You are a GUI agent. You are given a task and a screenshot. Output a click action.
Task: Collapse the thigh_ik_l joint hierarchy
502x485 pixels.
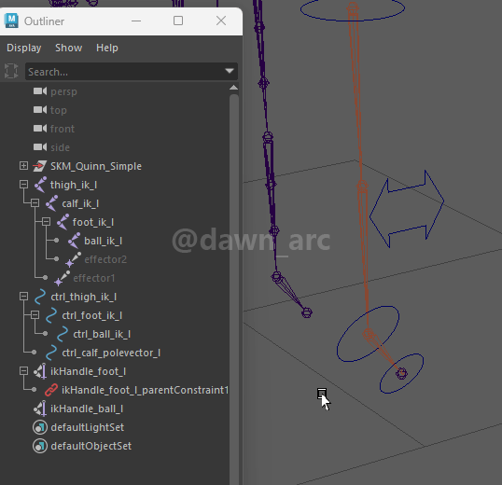pyautogui.click(x=23, y=185)
